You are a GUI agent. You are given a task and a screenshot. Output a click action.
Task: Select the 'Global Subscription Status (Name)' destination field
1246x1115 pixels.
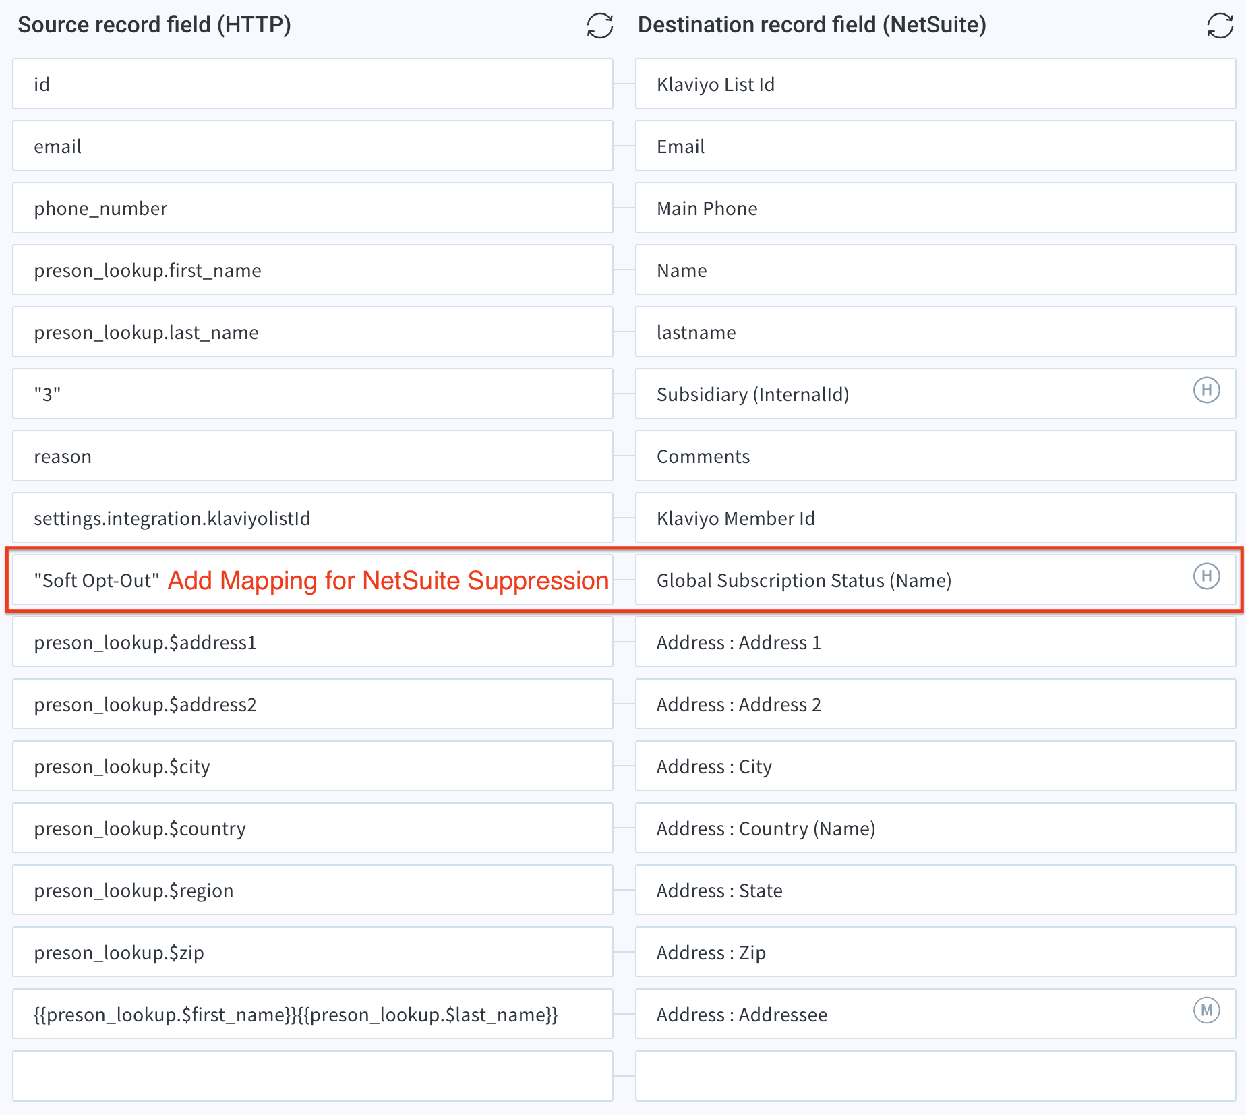click(936, 580)
